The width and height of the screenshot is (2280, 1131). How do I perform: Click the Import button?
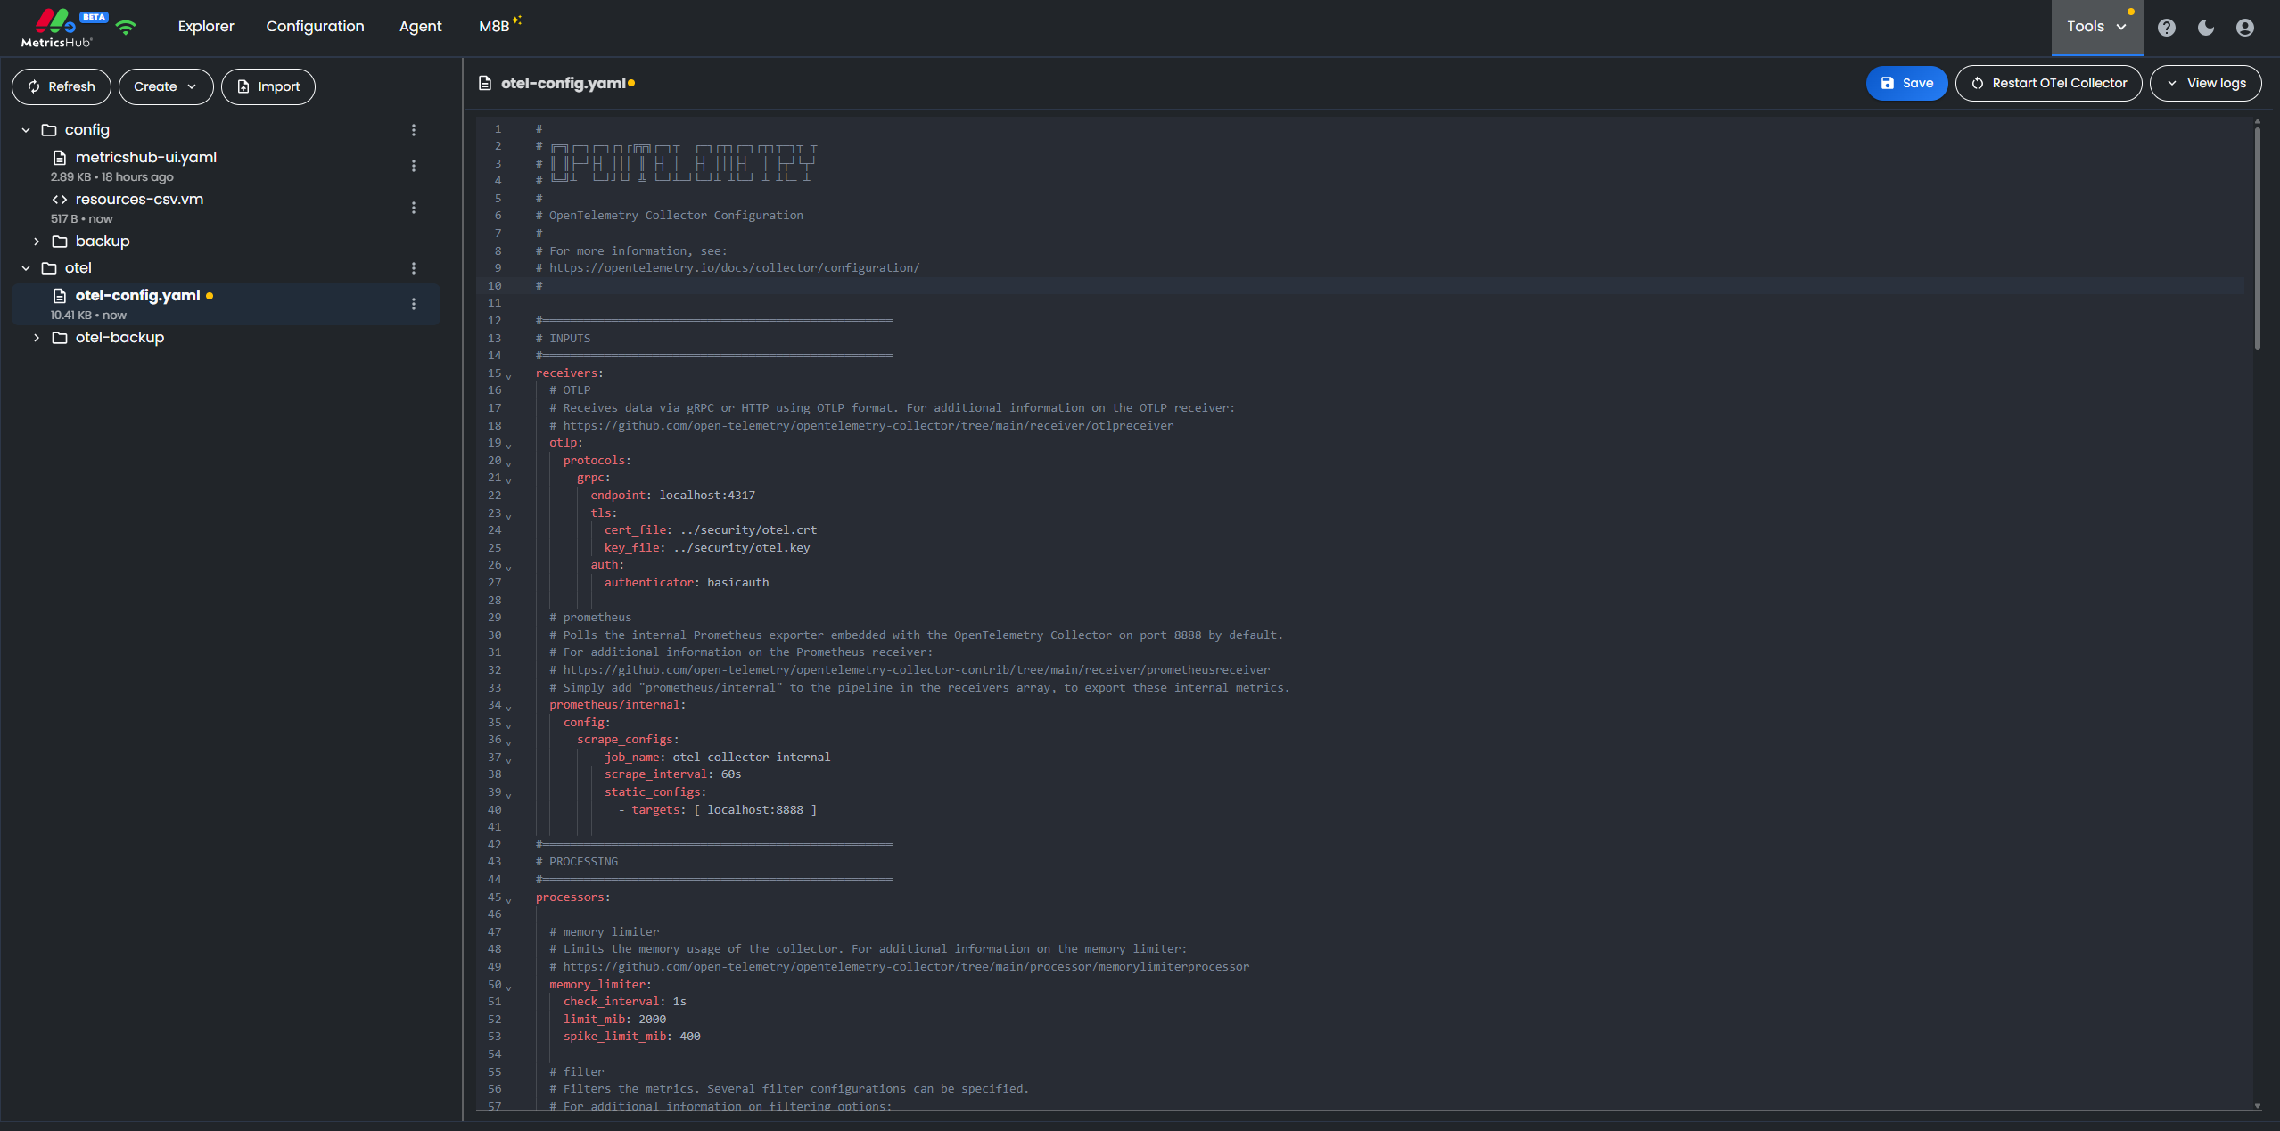[x=268, y=86]
